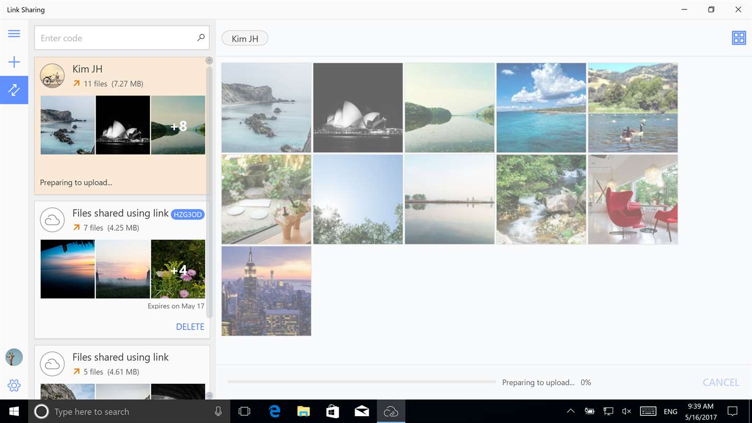Image resolution: width=752 pixels, height=423 pixels.
Task: Click the Enter code input field
Action: [x=122, y=38]
